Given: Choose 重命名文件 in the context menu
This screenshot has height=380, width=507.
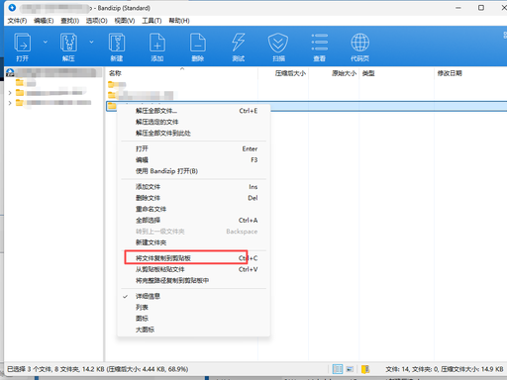Looking at the screenshot, I should [194, 209].
